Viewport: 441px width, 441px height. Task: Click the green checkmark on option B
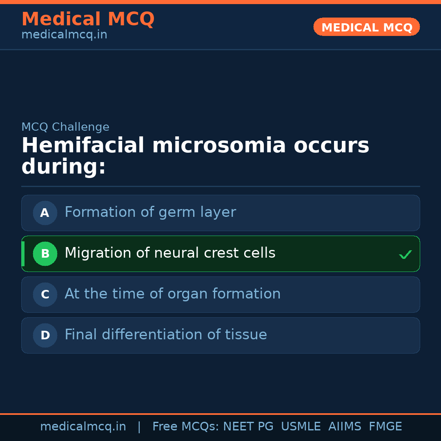pyautogui.click(x=405, y=255)
